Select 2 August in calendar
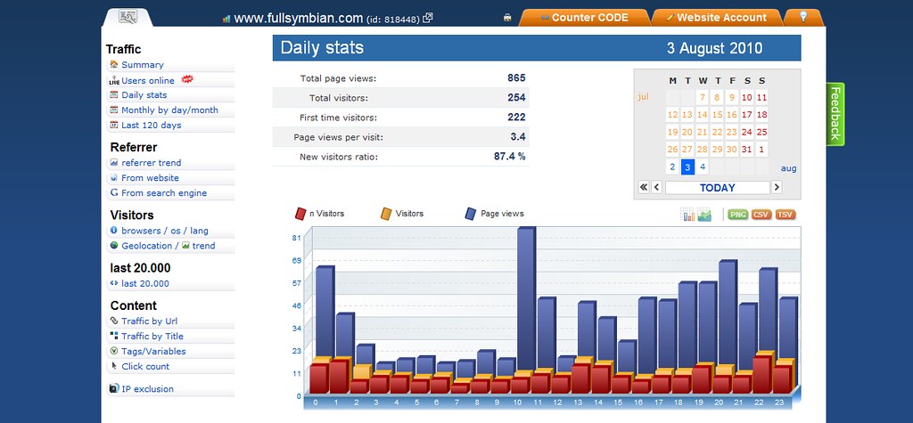Viewport: 913px width, 423px height. point(672,167)
